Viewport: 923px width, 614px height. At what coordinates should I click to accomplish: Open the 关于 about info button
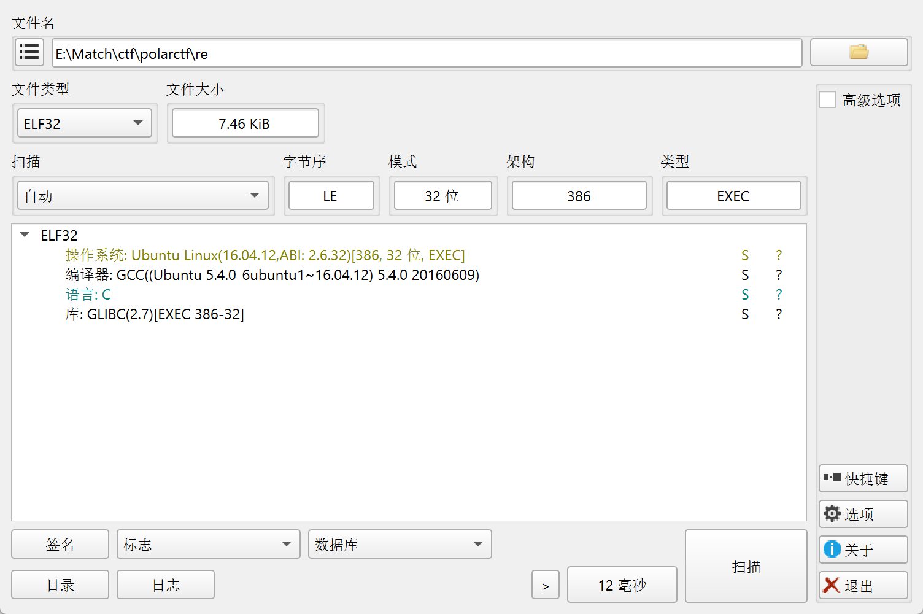863,550
